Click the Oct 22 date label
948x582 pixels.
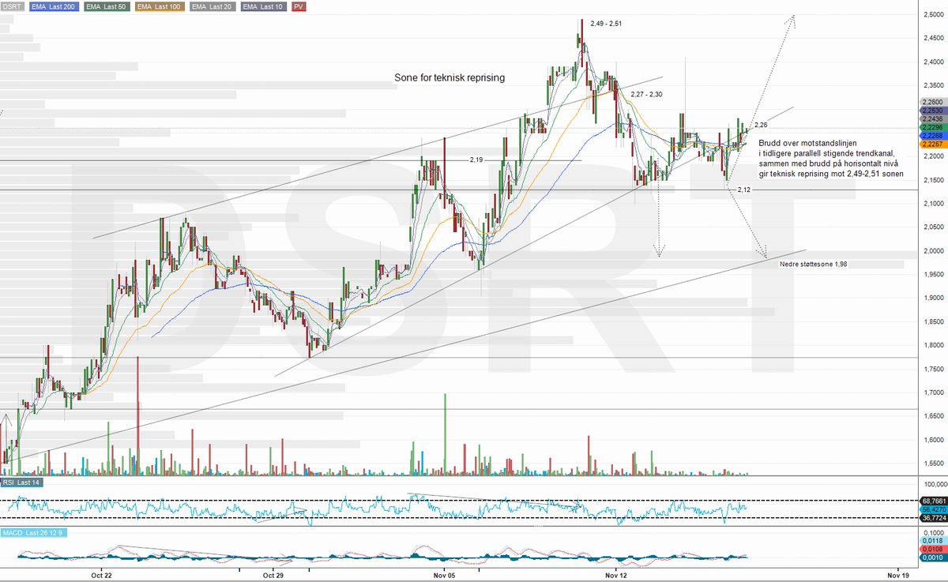point(102,576)
